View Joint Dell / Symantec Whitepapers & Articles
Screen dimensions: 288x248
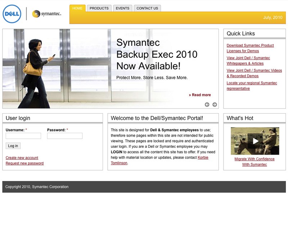(248, 61)
